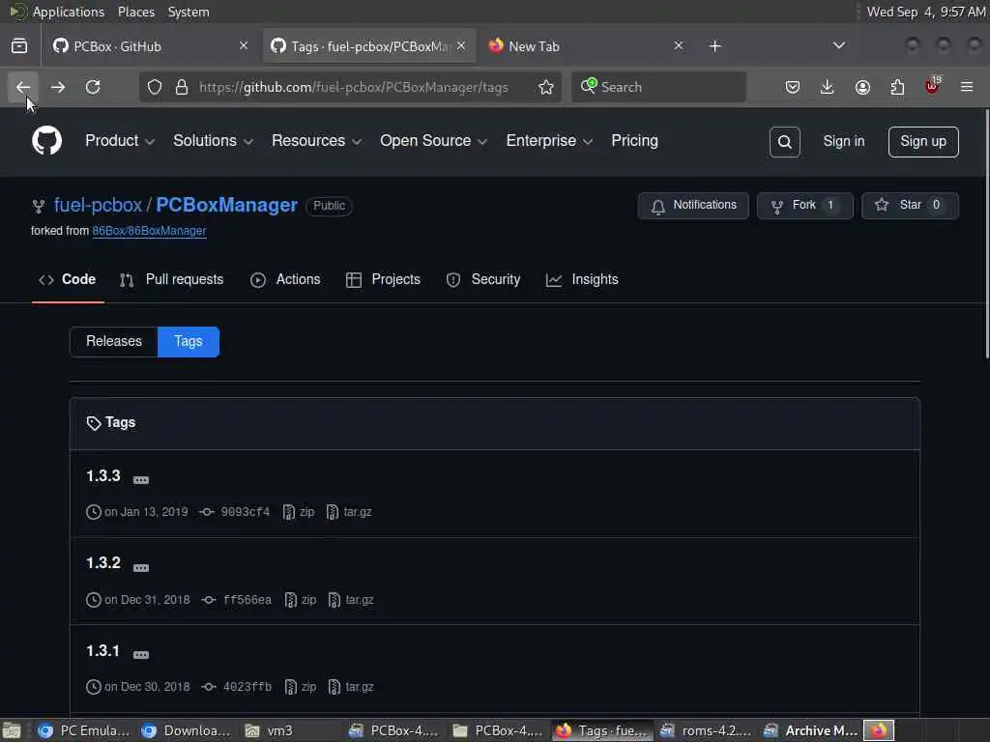Reload the current page
990x742 pixels.
click(93, 87)
